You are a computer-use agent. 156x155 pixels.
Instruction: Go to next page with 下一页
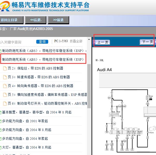point(147,42)
